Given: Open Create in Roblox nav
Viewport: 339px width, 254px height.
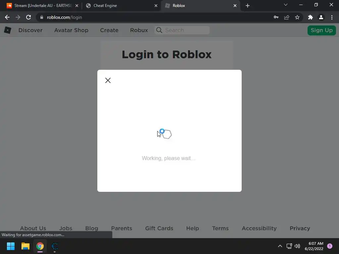Looking at the screenshot, I should (x=109, y=30).
